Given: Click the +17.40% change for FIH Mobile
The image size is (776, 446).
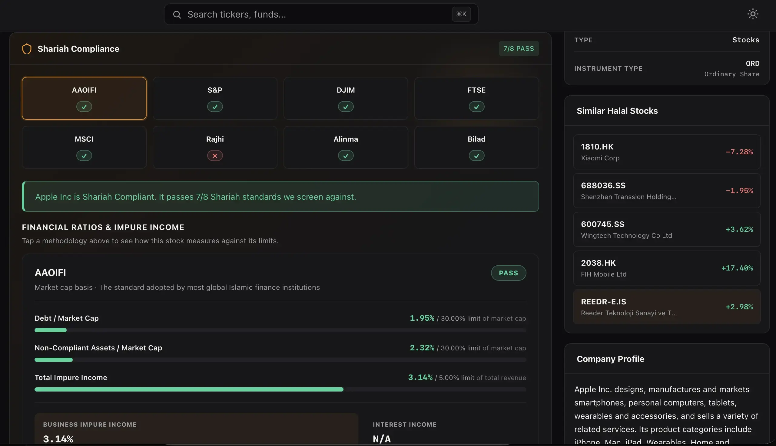Looking at the screenshot, I should [737, 268].
